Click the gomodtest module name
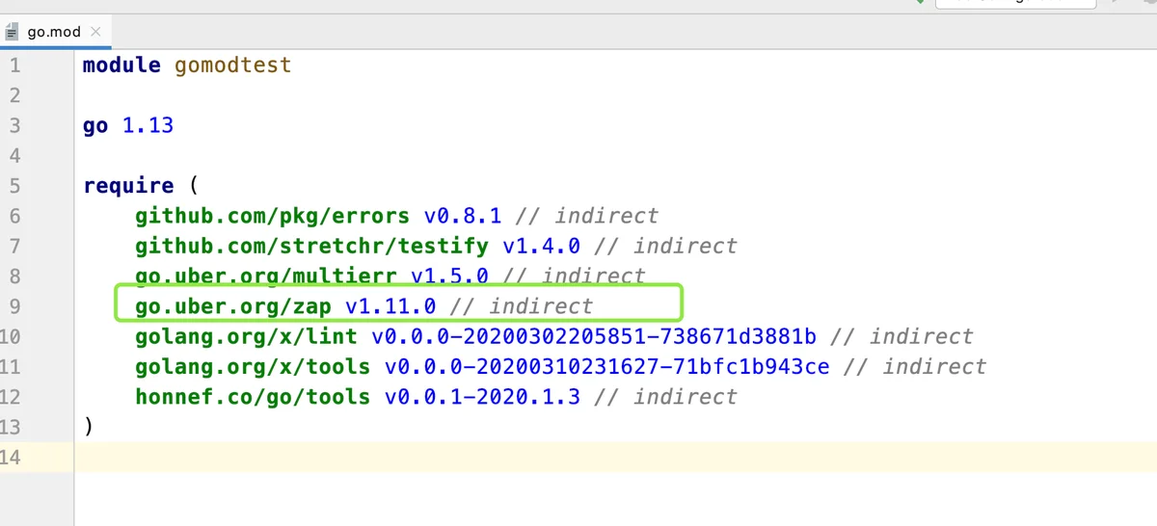 (x=232, y=66)
